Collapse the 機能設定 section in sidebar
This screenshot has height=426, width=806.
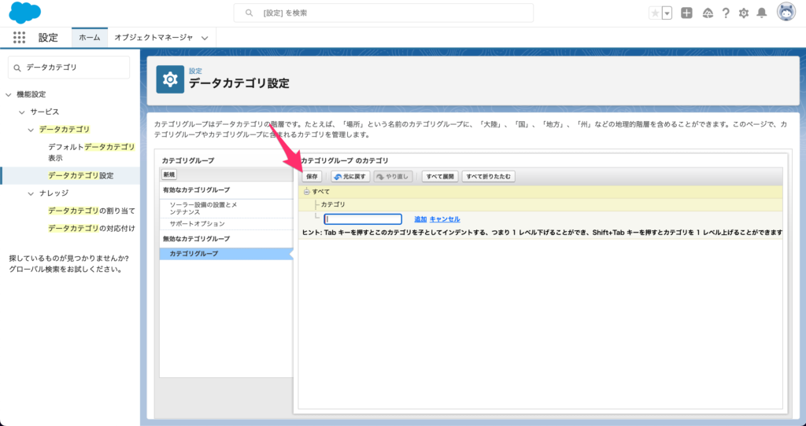pos(9,94)
